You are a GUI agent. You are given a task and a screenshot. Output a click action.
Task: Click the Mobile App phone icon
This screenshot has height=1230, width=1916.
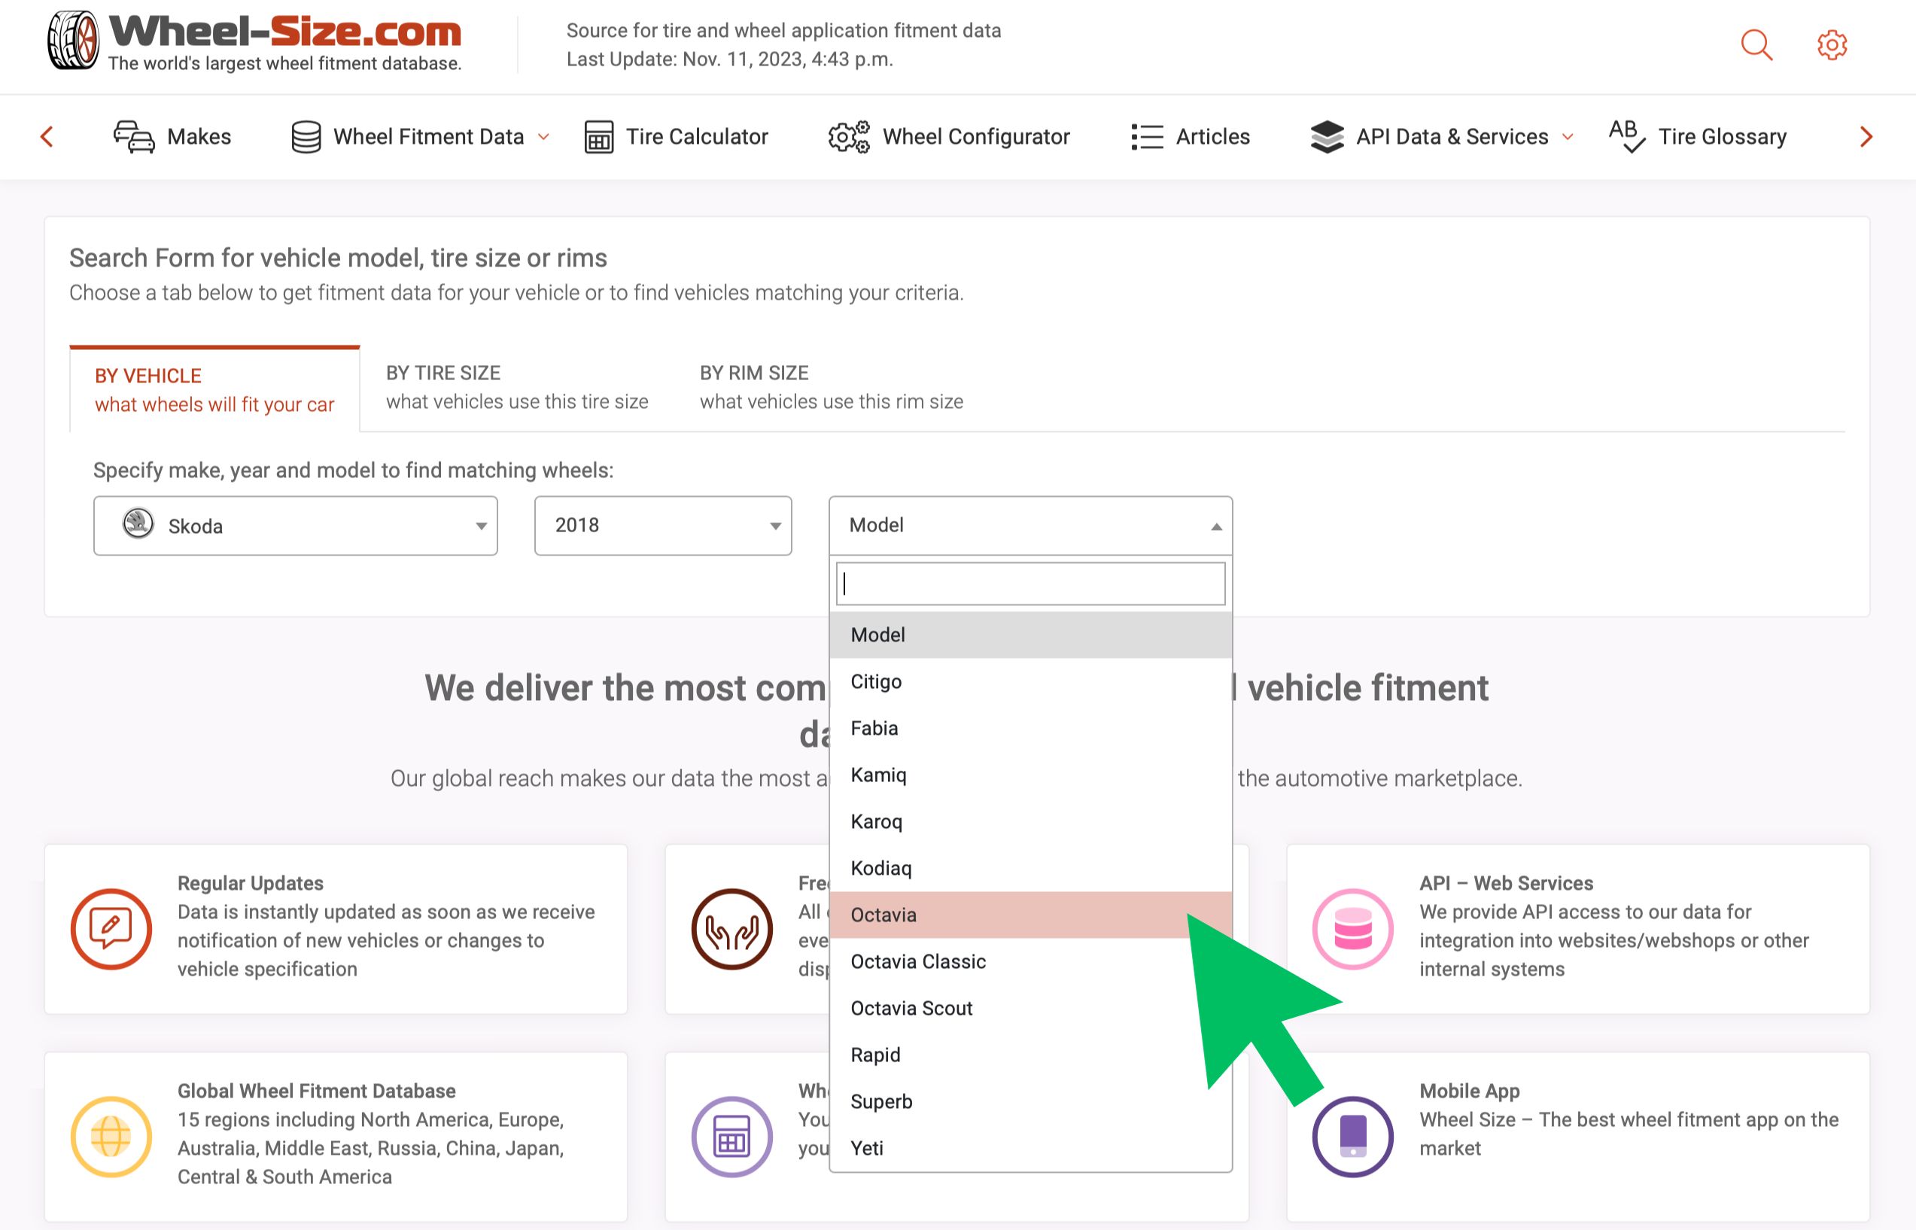click(x=1352, y=1136)
